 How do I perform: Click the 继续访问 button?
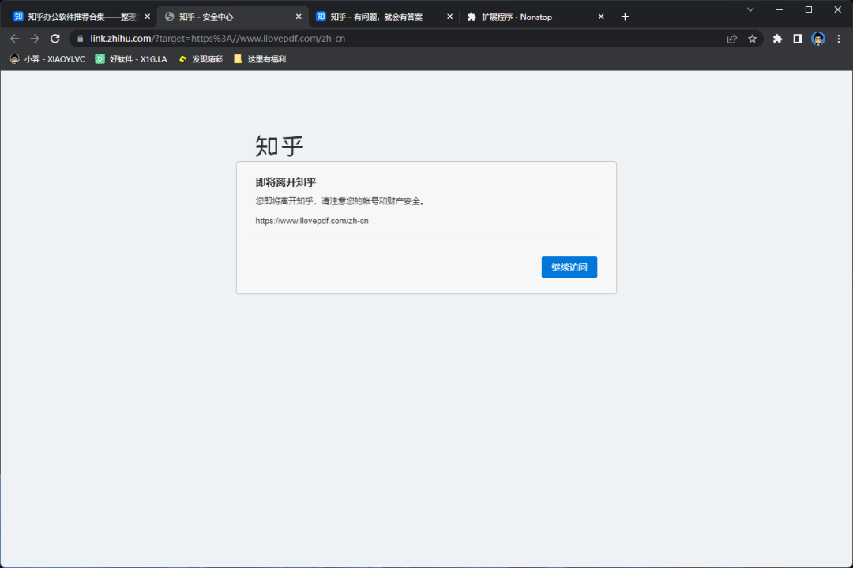(569, 267)
